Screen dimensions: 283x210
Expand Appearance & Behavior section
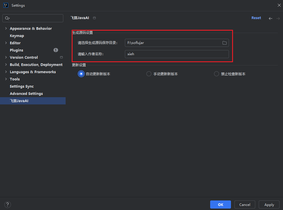[x=6, y=28]
